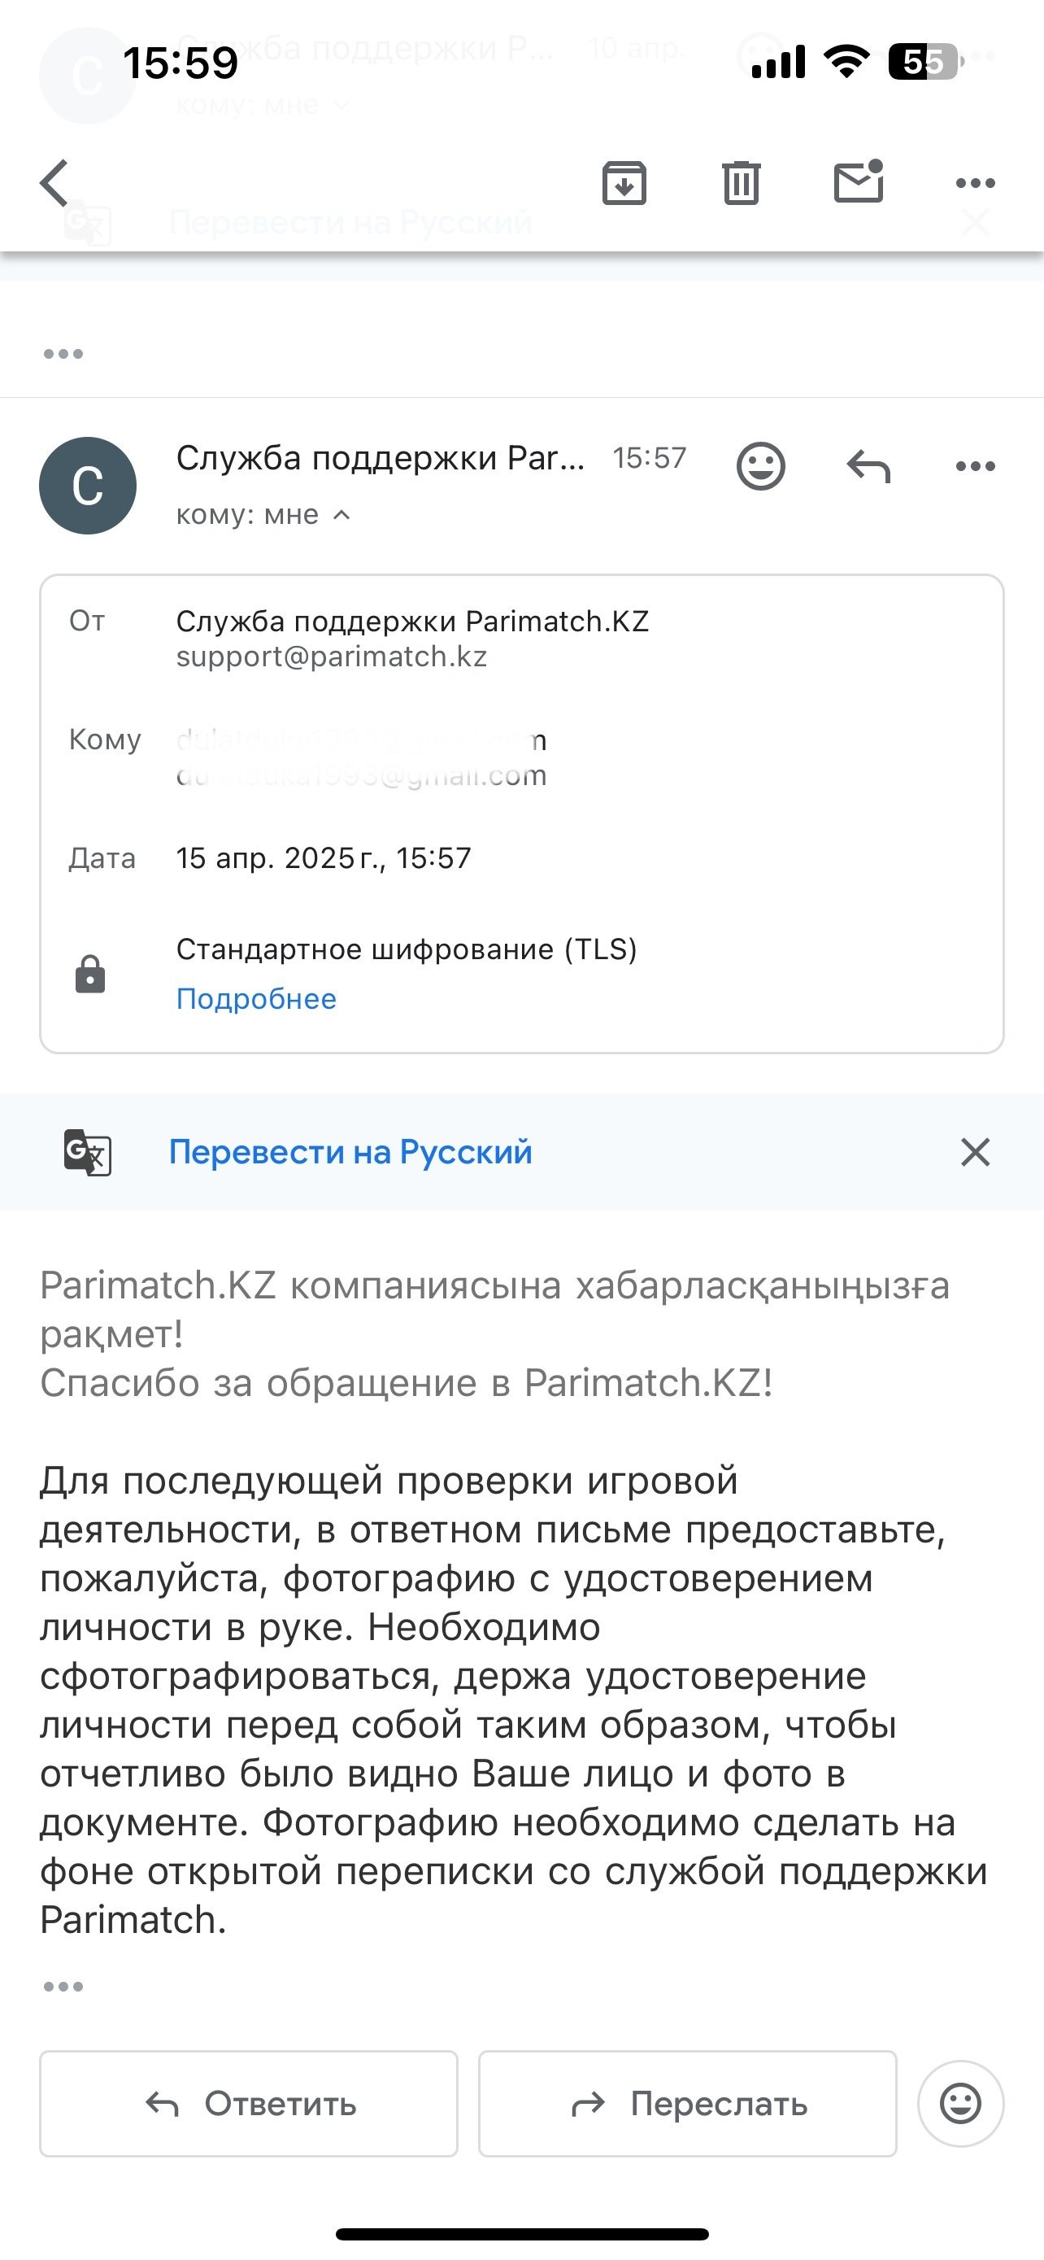The height and width of the screenshot is (2260, 1044).
Task: Delete email with trash icon
Action: [x=741, y=183]
